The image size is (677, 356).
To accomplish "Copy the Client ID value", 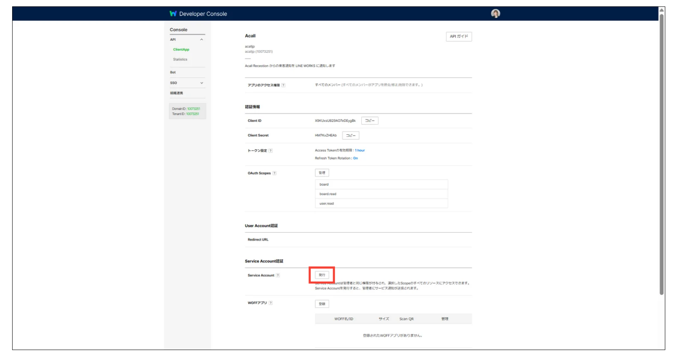I will click(x=369, y=121).
